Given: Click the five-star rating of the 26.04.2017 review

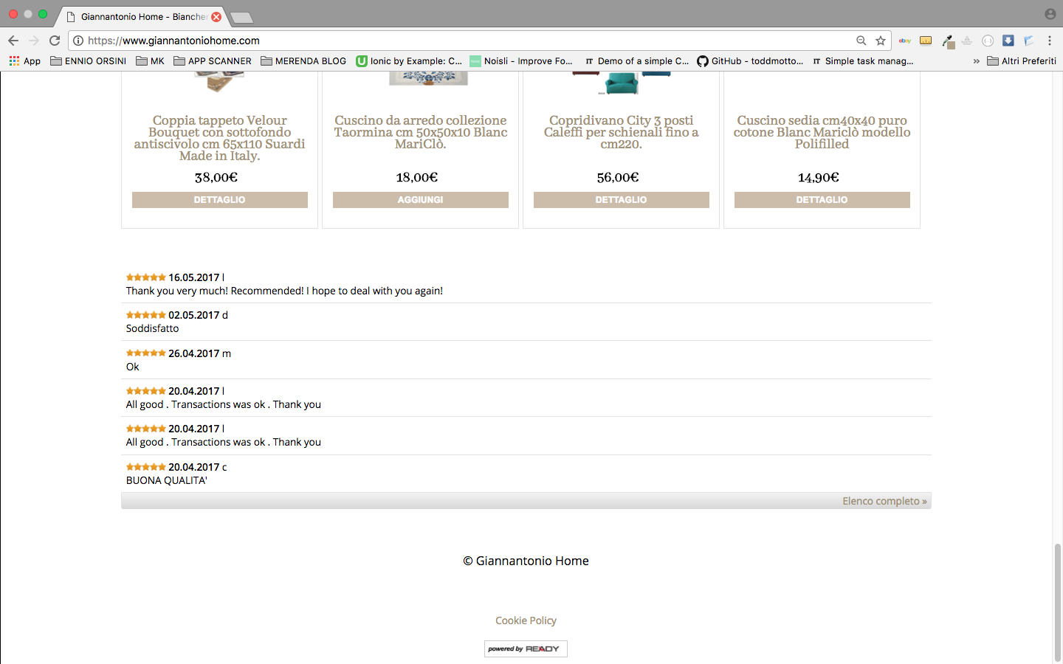Looking at the screenshot, I should click(x=145, y=353).
